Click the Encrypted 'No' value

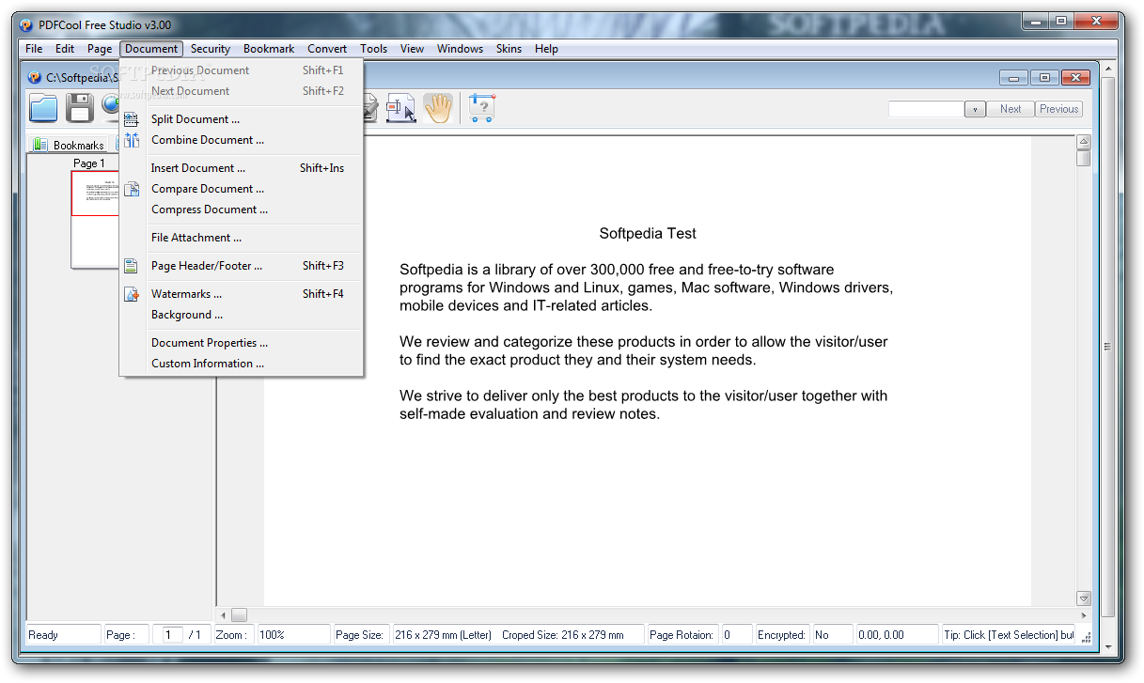[823, 635]
